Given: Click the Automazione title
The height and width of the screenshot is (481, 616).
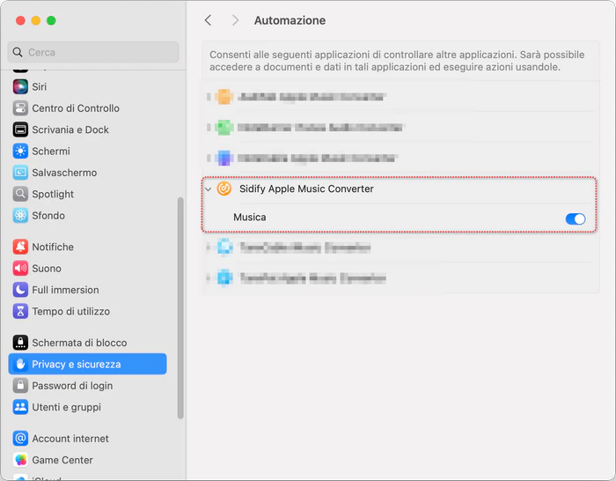Looking at the screenshot, I should click(290, 20).
